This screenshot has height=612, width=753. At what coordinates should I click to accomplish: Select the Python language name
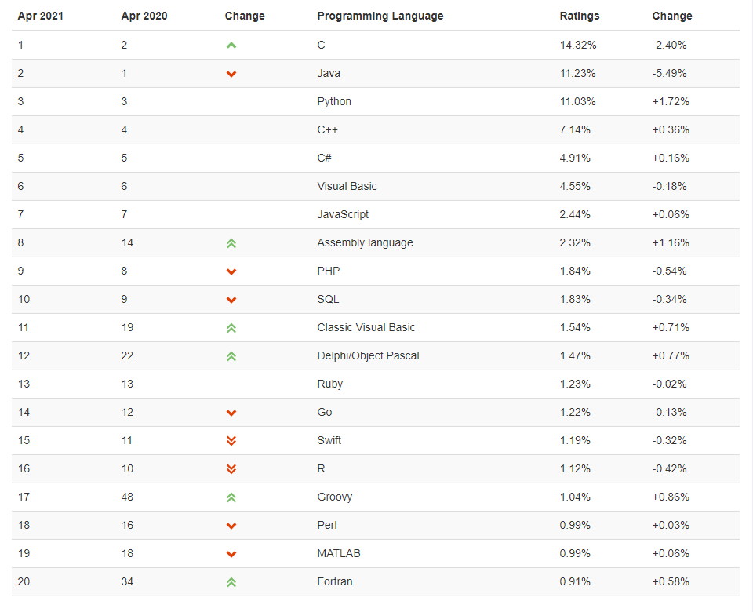click(334, 102)
